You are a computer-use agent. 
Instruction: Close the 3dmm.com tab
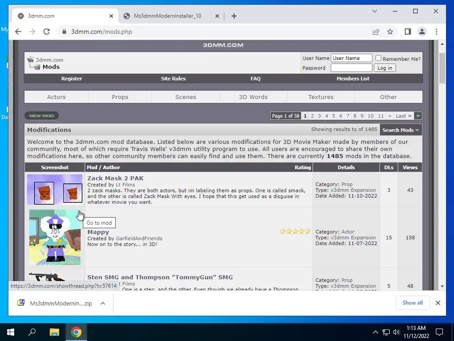point(111,16)
